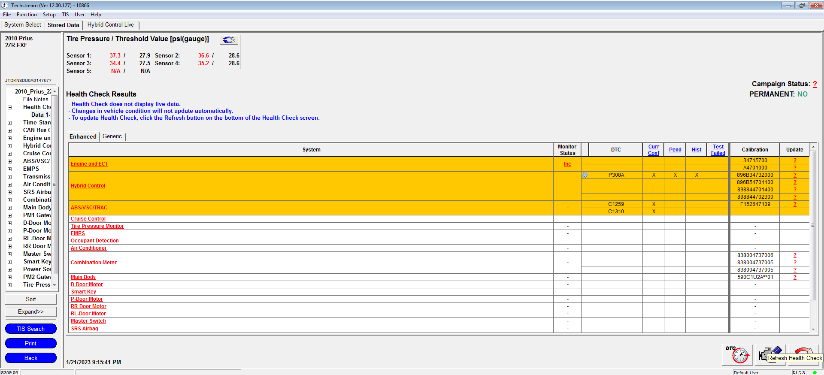This screenshot has height=375, width=824.
Task: Switch to the Generic results tab
Action: [x=112, y=136]
